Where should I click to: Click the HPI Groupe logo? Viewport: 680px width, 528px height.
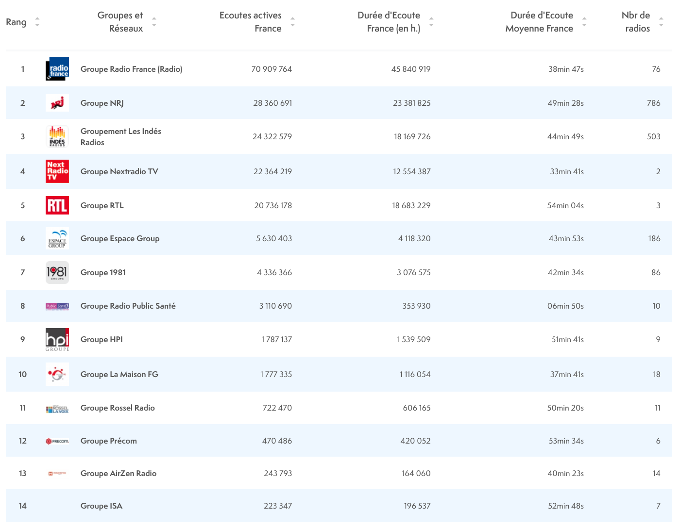point(57,339)
